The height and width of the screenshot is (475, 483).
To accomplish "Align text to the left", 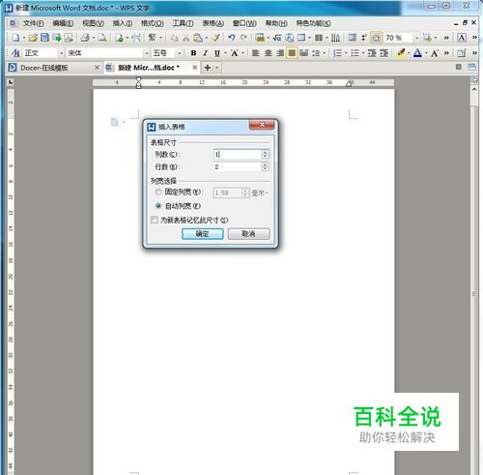I will click(x=256, y=53).
